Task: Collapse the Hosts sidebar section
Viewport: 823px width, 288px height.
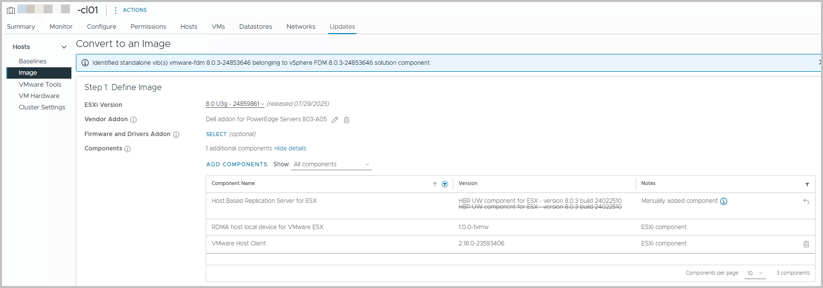Action: (64, 47)
